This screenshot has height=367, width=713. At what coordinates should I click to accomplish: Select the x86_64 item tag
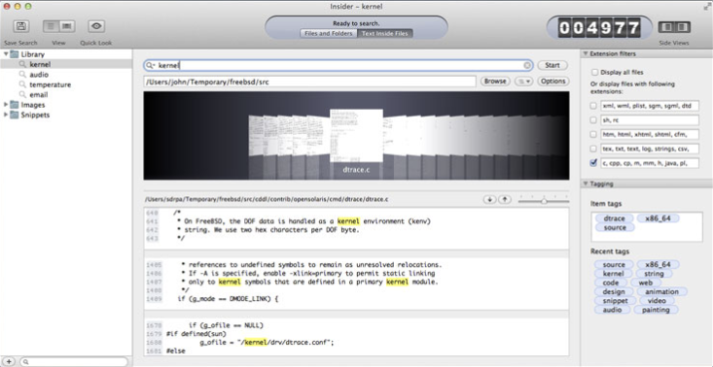tap(658, 218)
